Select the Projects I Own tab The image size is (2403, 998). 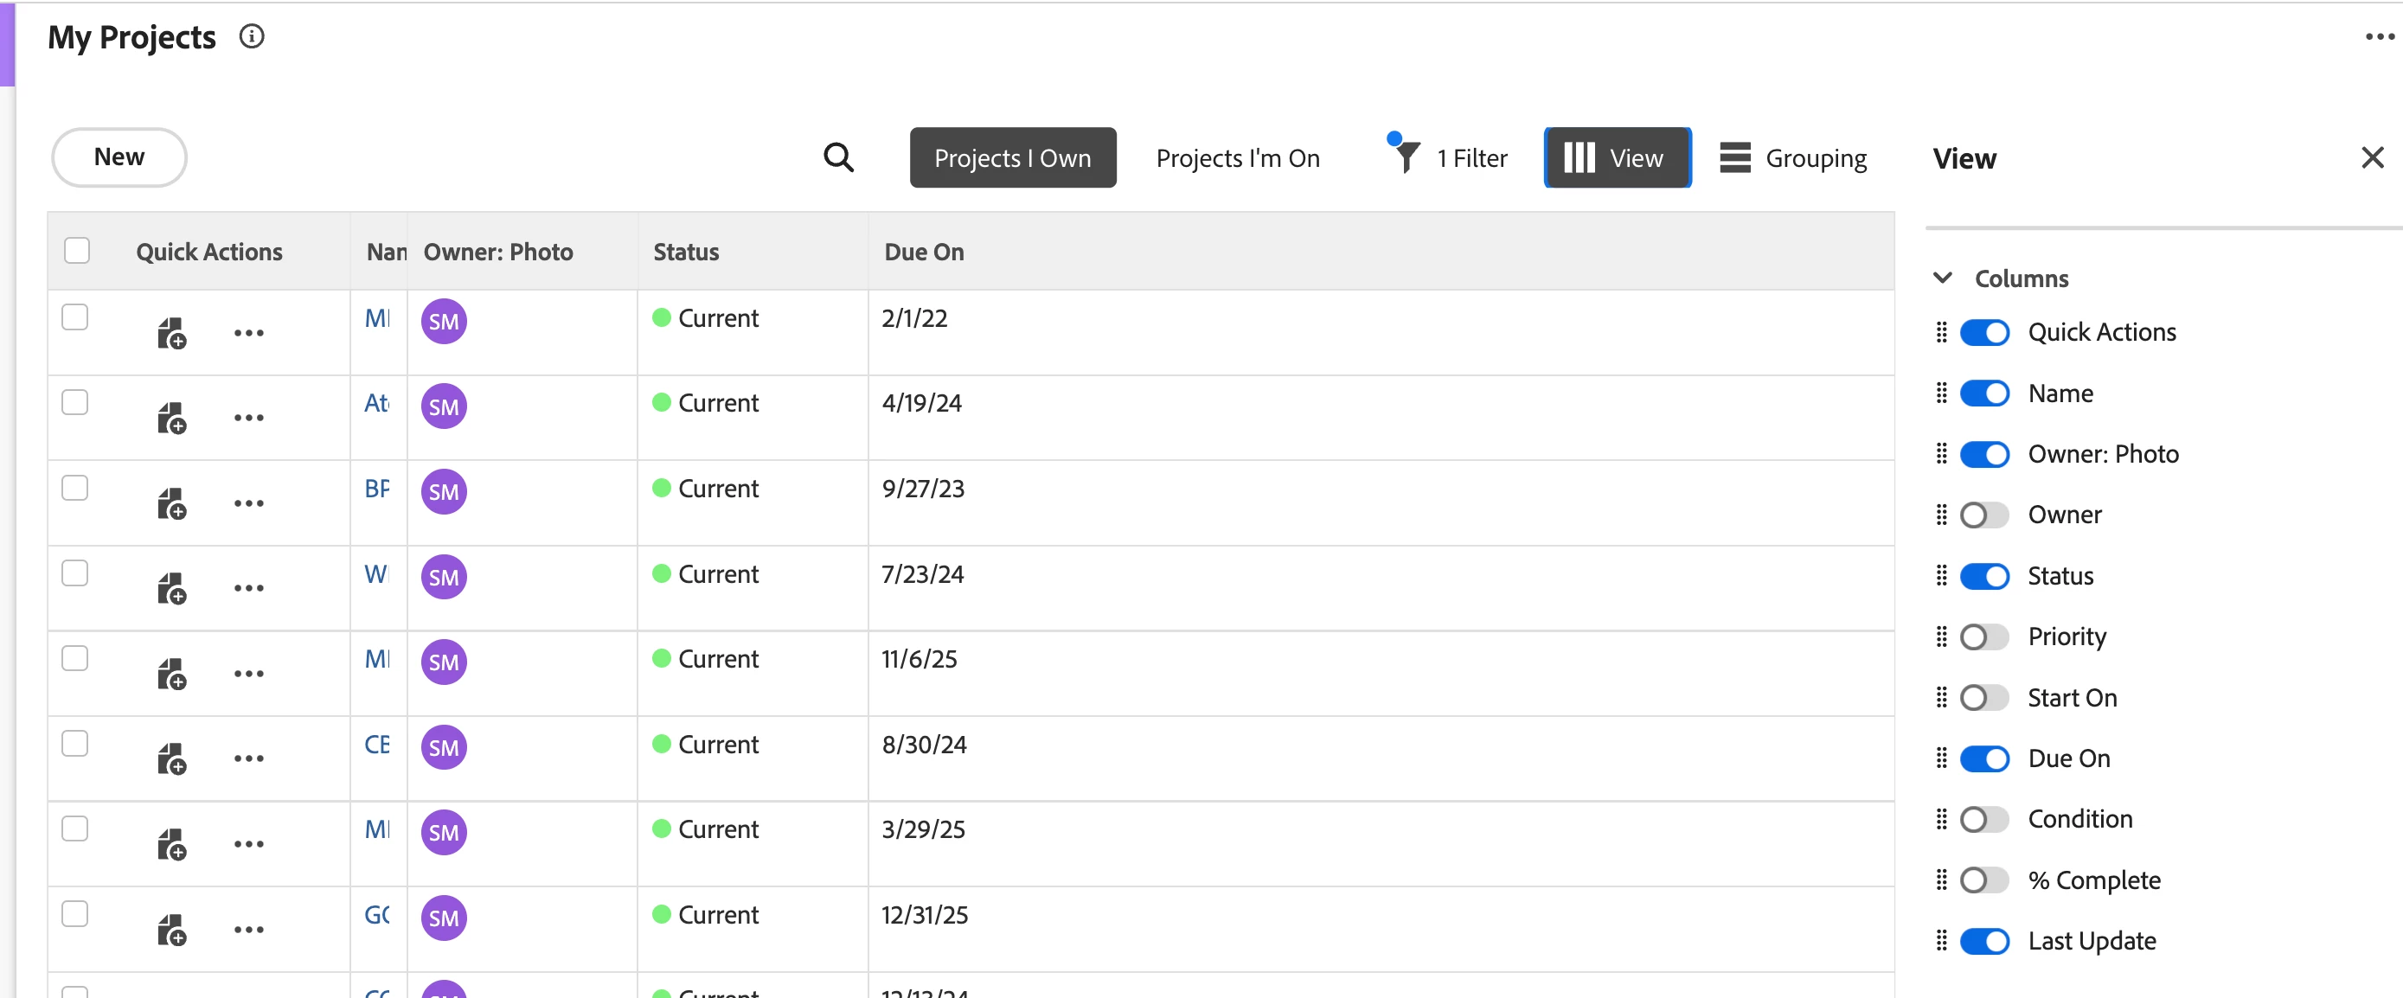(x=1012, y=157)
